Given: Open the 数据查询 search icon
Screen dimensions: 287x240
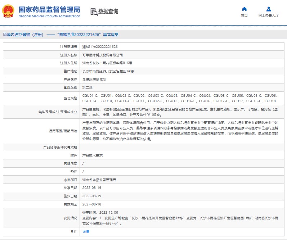Looking at the screenshot, I should tap(94, 12).
